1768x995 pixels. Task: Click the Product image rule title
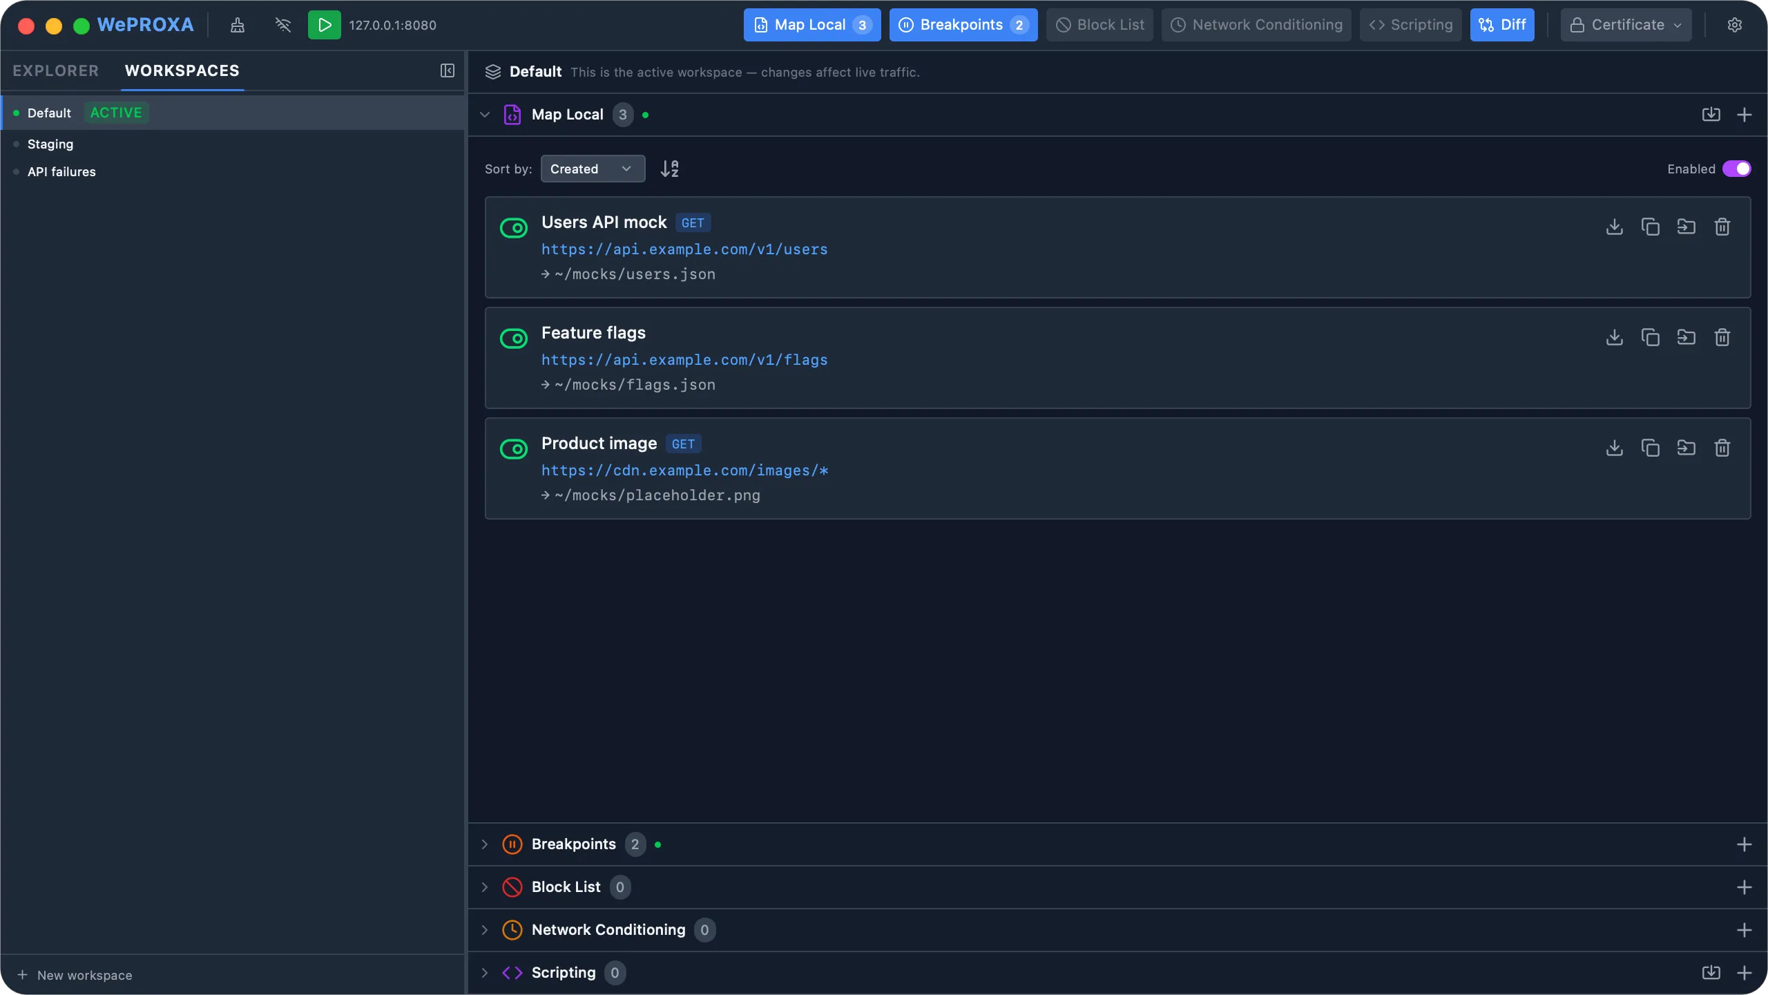pyautogui.click(x=599, y=444)
